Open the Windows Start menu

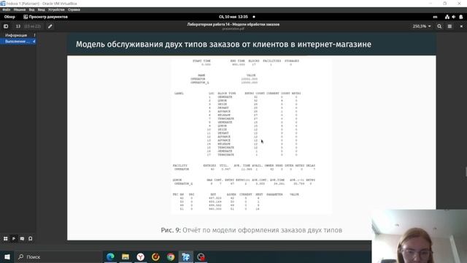coord(7,256)
